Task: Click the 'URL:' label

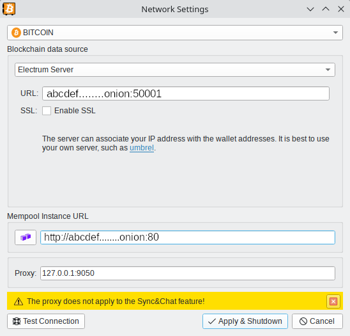Action: pyautogui.click(x=29, y=93)
